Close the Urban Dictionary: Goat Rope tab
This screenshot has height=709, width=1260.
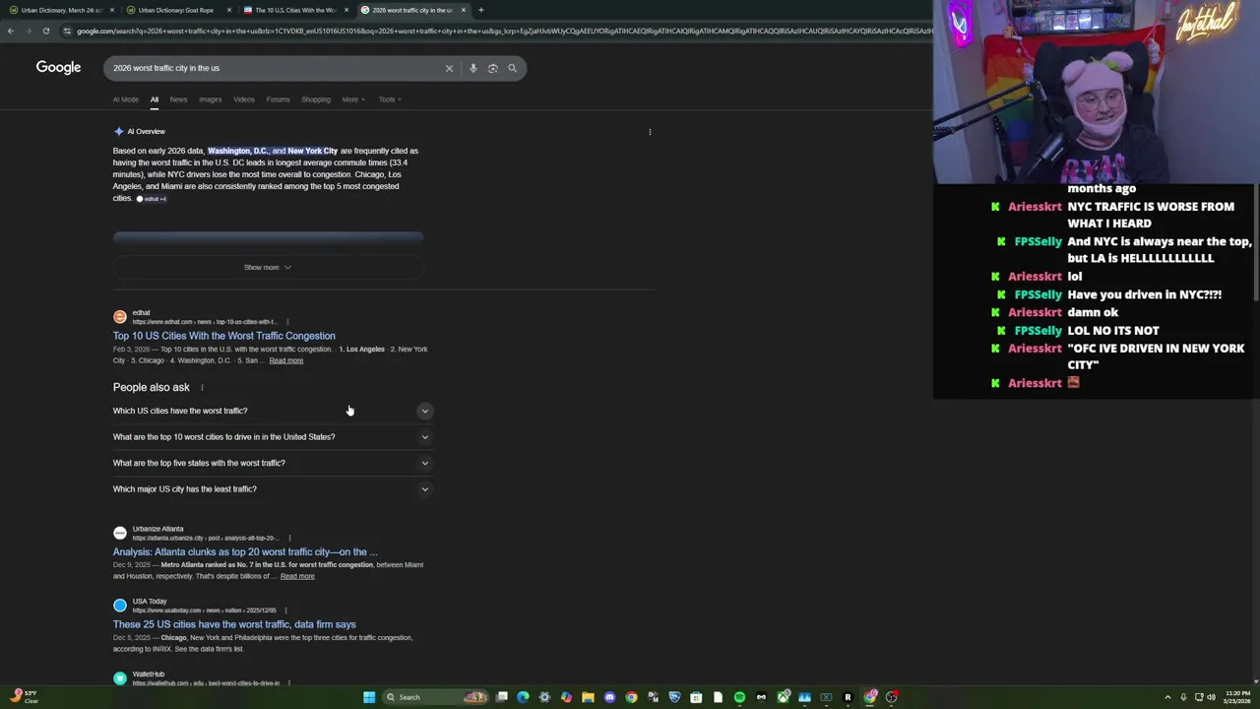click(x=229, y=10)
